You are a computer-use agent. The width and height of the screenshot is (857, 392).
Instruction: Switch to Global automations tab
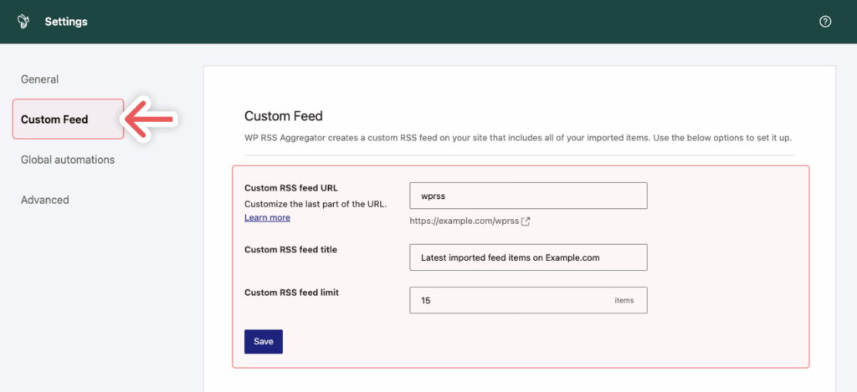click(68, 160)
